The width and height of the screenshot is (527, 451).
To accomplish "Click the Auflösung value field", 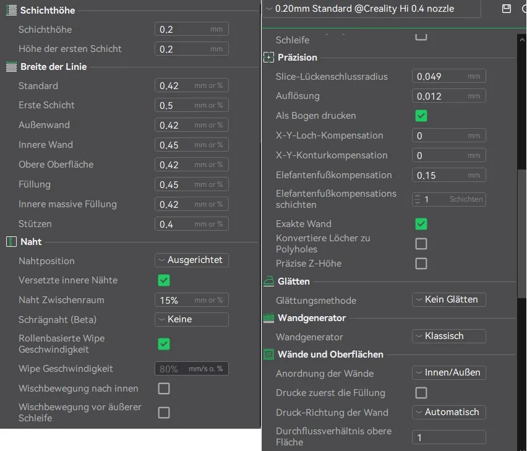I will (x=448, y=96).
